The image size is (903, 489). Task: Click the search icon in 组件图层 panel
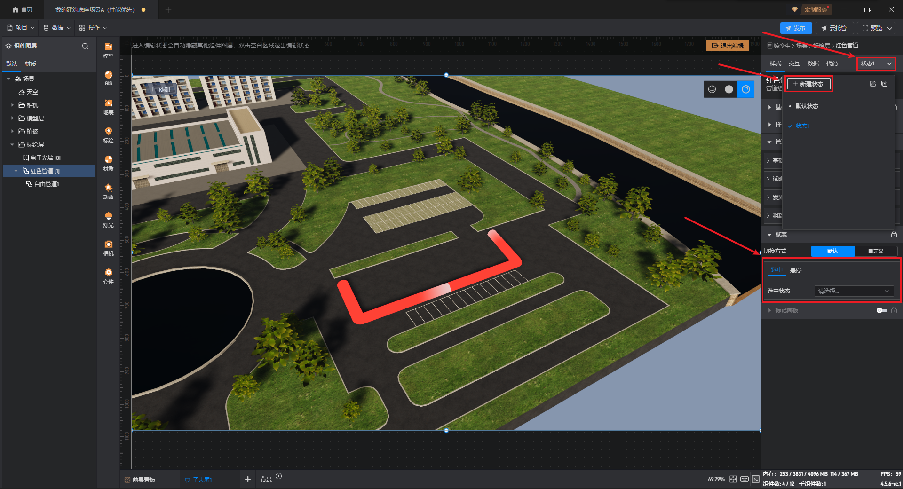[x=85, y=46]
